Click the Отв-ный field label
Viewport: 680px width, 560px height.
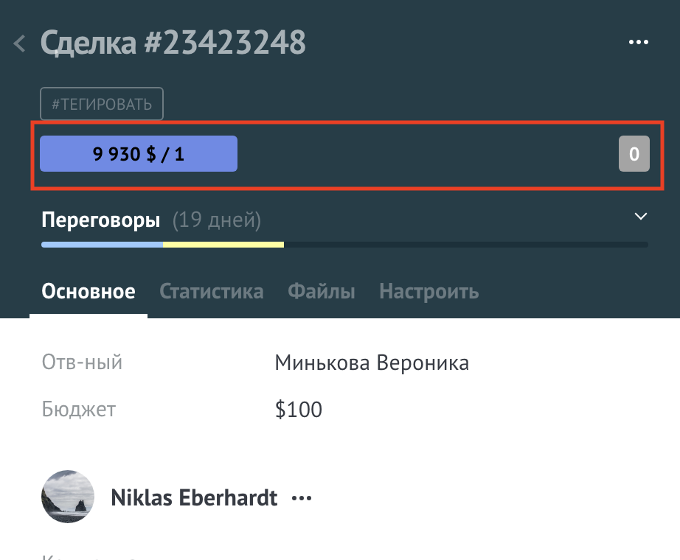coord(82,363)
